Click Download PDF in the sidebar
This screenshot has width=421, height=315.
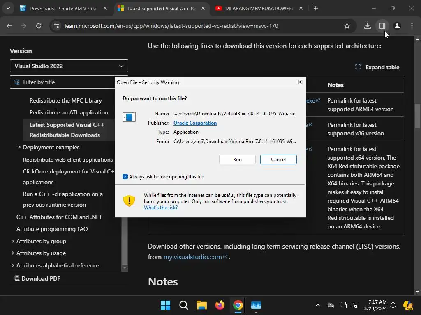tap(37, 278)
